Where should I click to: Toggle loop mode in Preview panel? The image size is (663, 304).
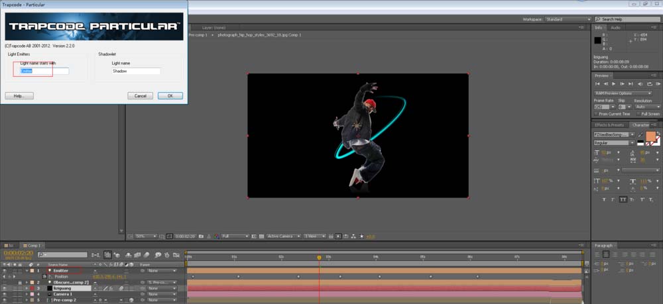pyautogui.click(x=650, y=83)
